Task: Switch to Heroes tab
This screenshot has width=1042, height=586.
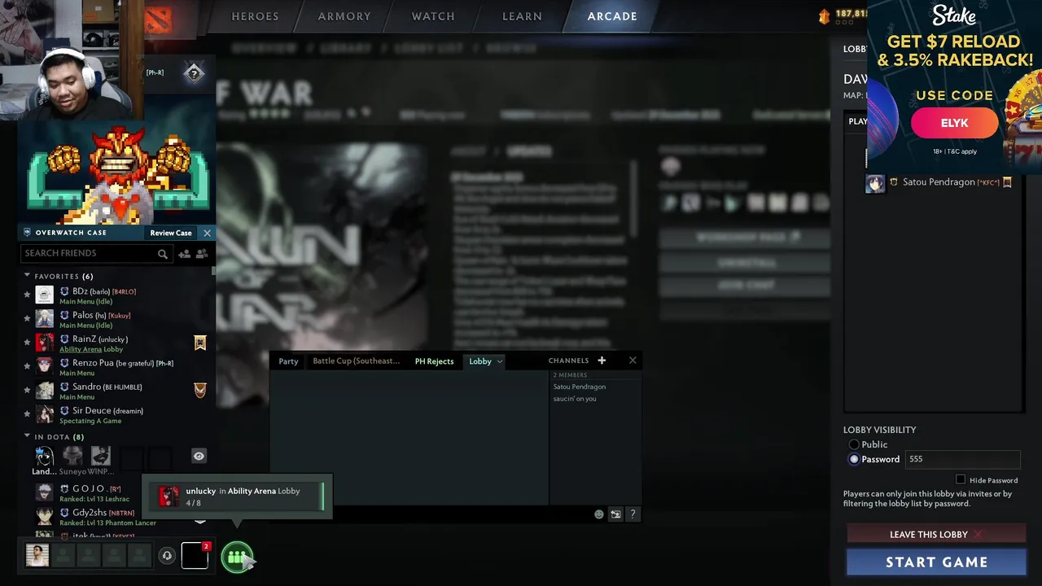Action: [x=255, y=16]
